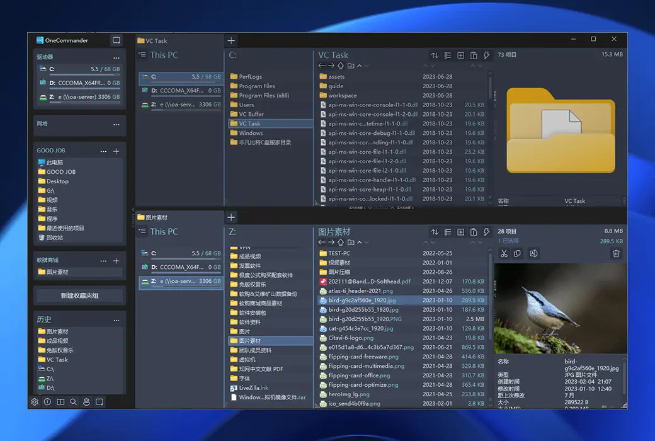This screenshot has width=655, height=441.
Task: Toggle tree list icon beside top This PC
Action: (x=142, y=55)
